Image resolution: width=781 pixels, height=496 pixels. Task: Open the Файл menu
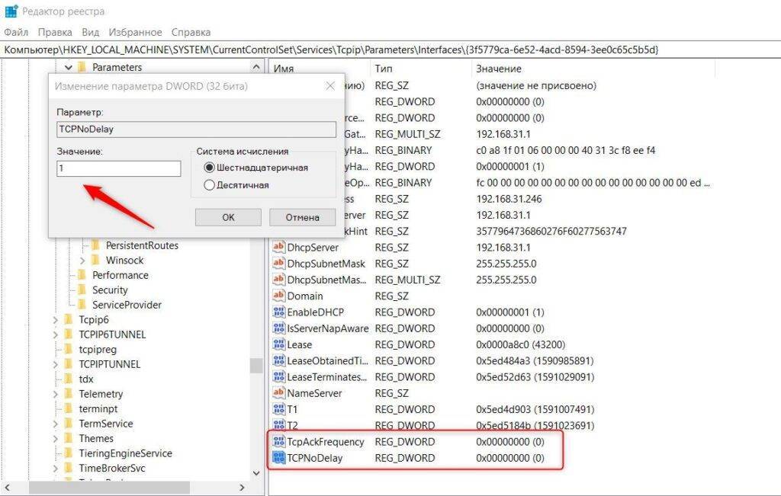[x=16, y=32]
